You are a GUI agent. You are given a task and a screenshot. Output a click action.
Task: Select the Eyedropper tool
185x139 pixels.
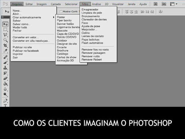pos(5,51)
